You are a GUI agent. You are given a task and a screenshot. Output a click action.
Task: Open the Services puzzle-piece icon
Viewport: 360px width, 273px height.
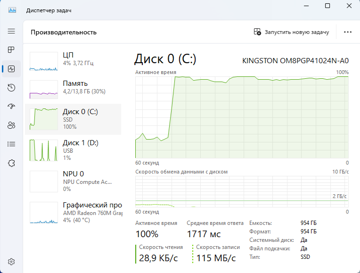pos(11,163)
